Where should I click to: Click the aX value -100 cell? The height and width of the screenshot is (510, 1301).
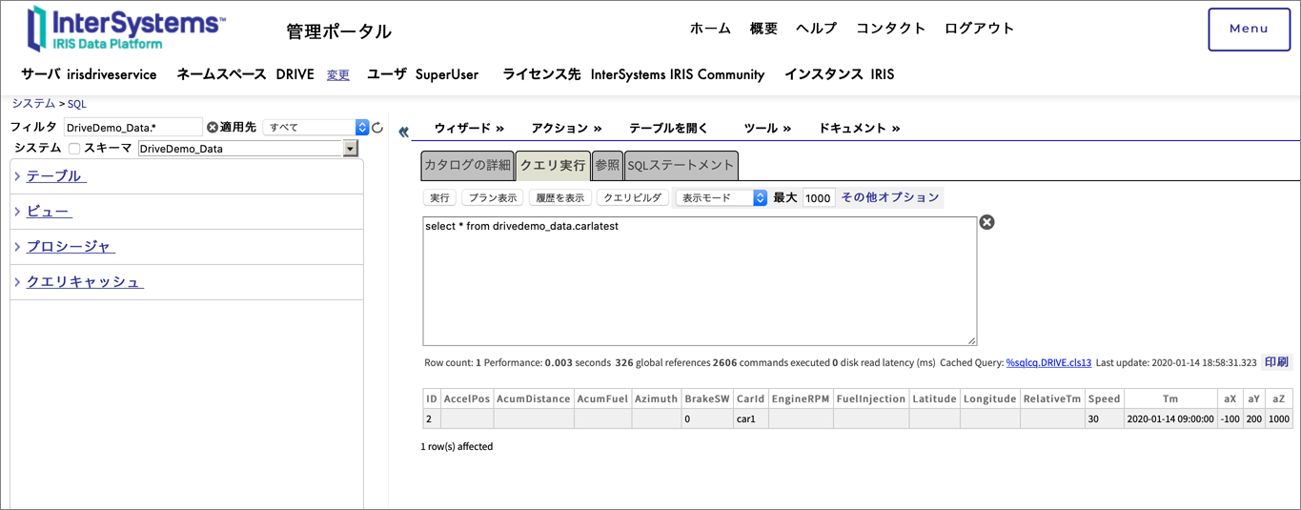1230,418
